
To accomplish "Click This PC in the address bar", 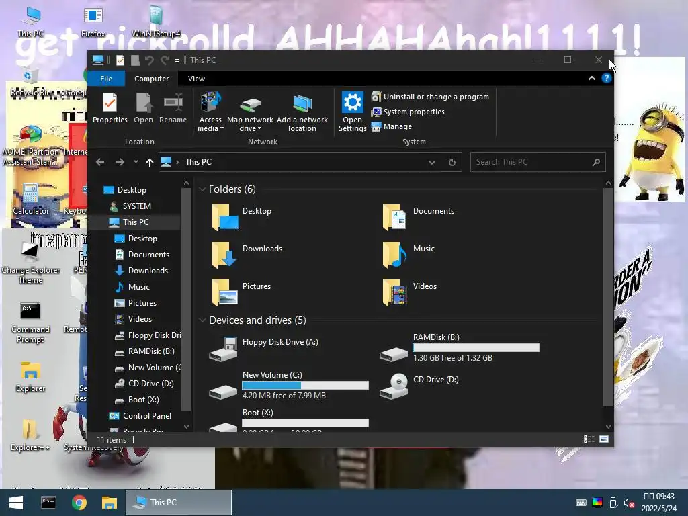I will pos(198,162).
